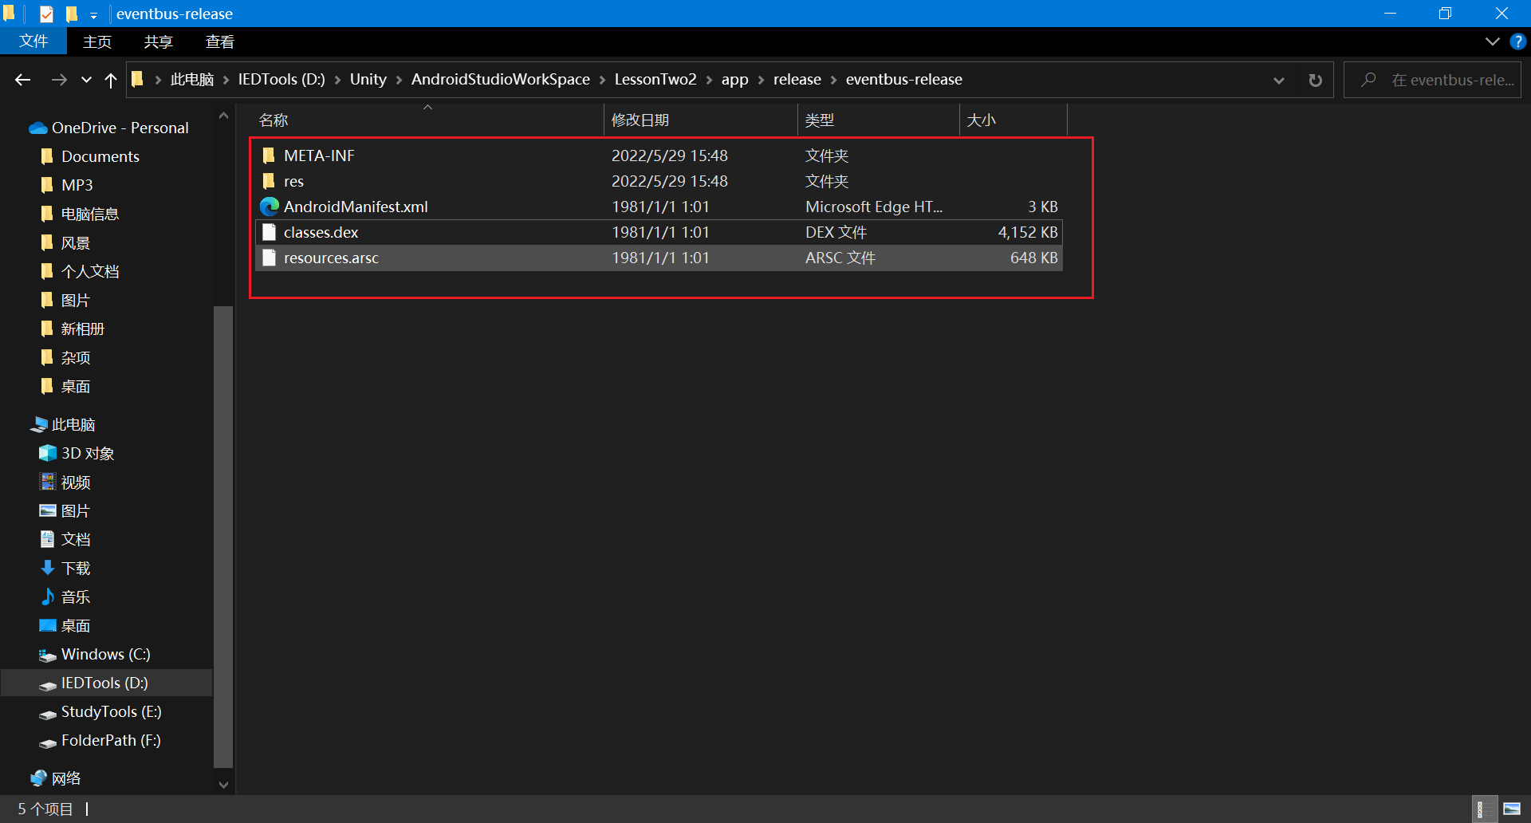Open 视频 folder in the sidebar
Screen dimensions: 1531x823
[65, 482]
